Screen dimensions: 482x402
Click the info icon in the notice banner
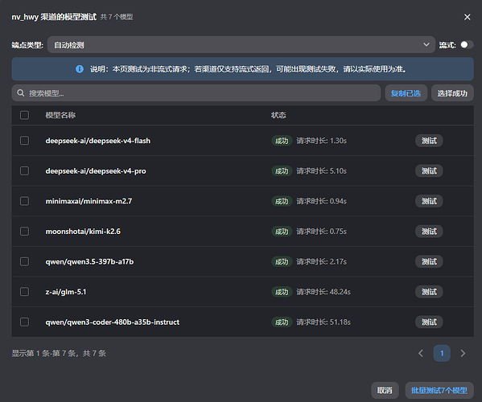(x=80, y=69)
